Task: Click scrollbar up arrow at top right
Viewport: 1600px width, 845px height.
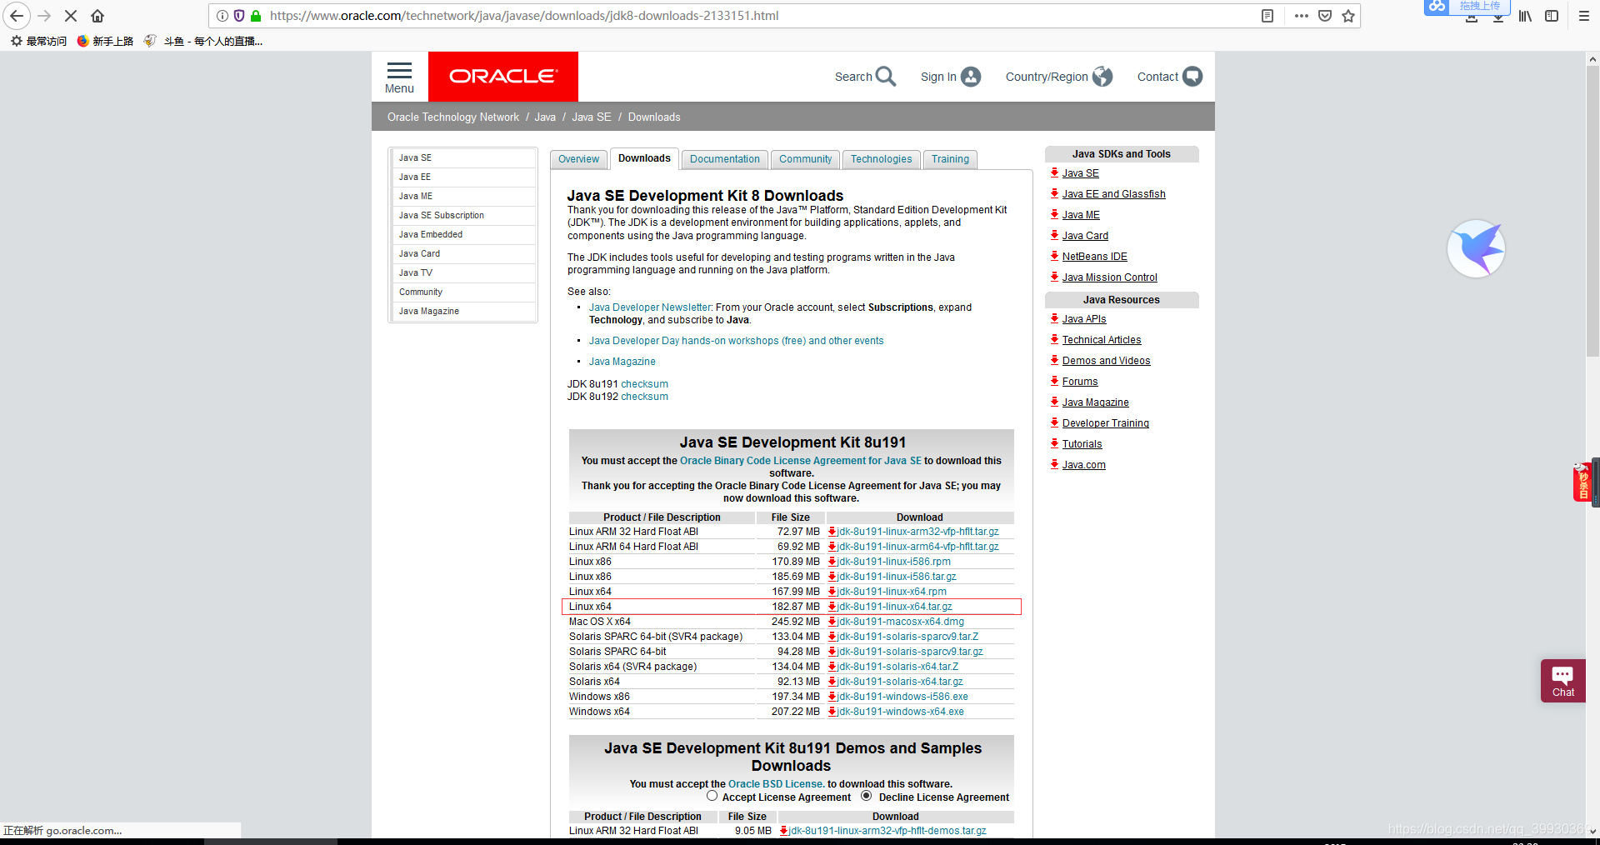Action: click(1592, 59)
